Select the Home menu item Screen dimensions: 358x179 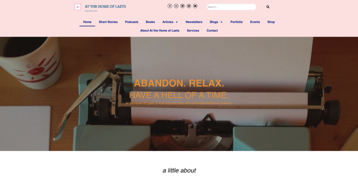tap(87, 22)
